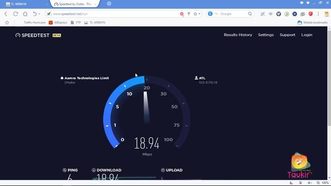Click the green play extension icon
The image size is (331, 186).
pos(287,14)
